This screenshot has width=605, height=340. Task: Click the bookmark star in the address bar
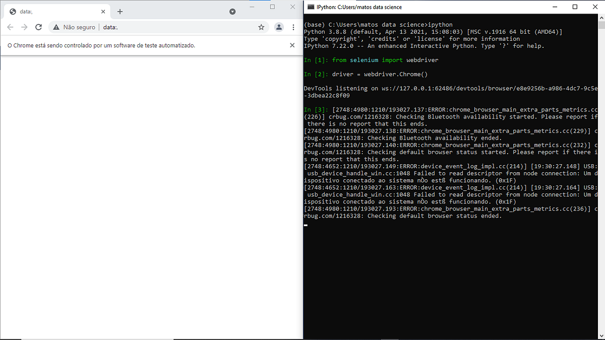pyautogui.click(x=261, y=27)
